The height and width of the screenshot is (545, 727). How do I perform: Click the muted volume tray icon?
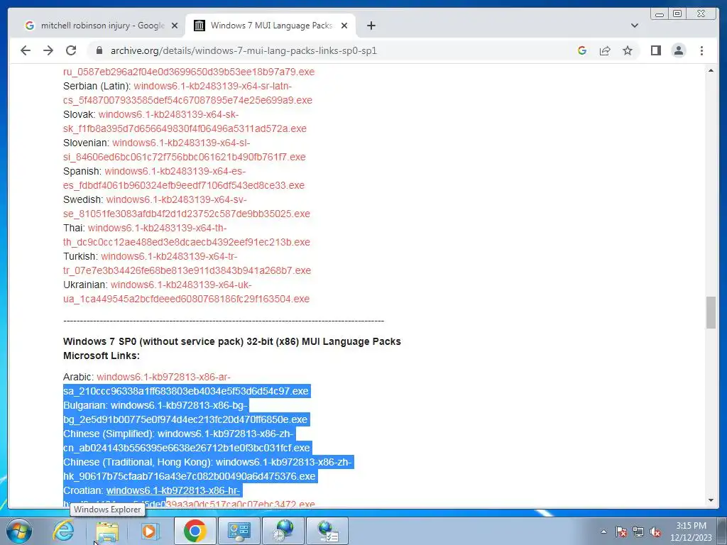coord(655,532)
